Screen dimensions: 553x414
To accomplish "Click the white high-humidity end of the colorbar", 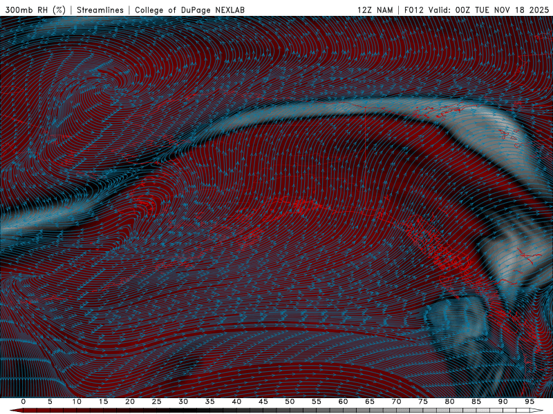I will 536,411.
